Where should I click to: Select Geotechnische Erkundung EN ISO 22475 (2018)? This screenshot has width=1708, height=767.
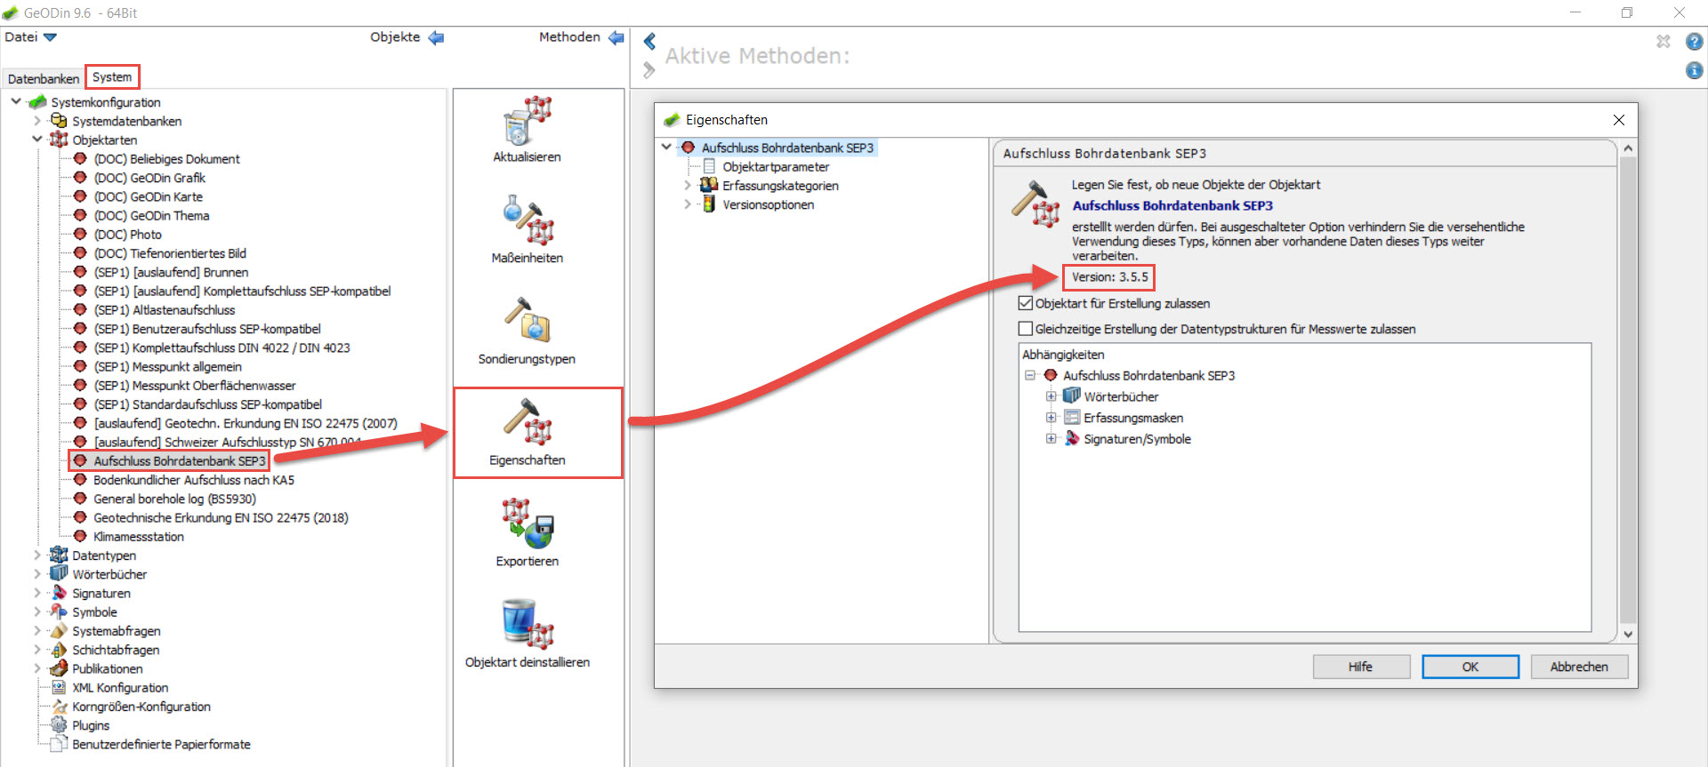tap(221, 517)
